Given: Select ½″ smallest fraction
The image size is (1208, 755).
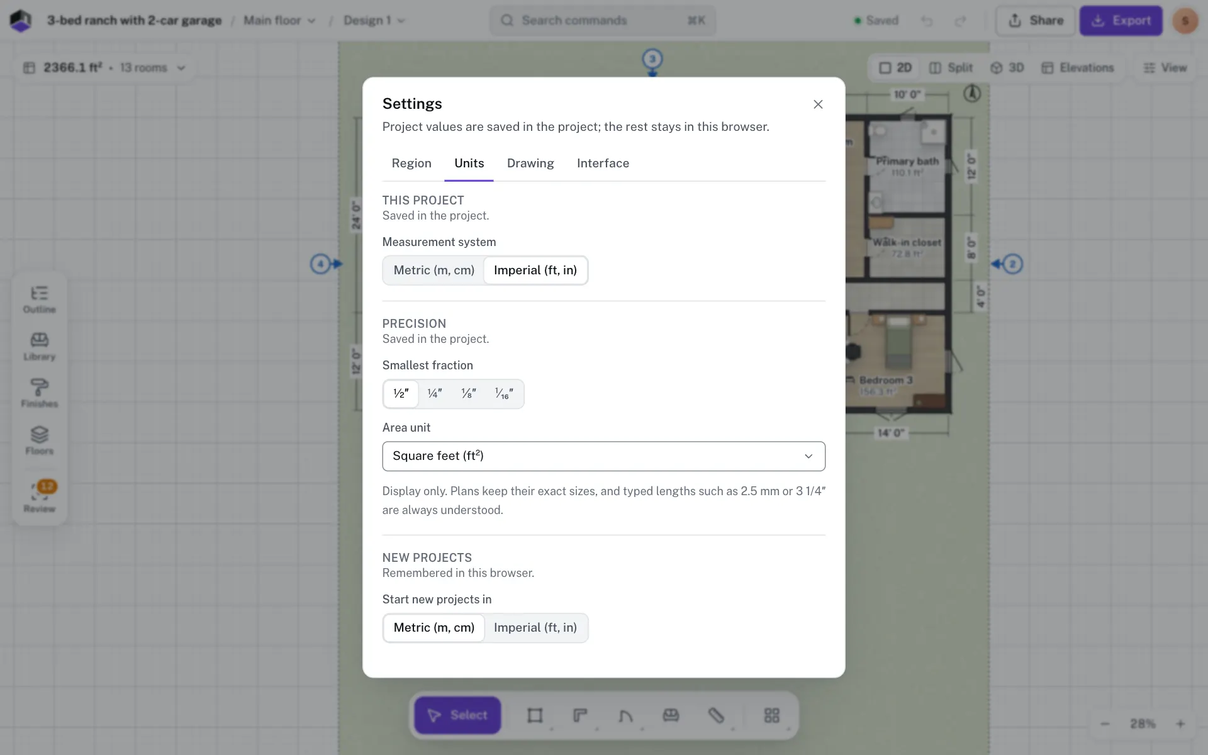Looking at the screenshot, I should point(401,394).
